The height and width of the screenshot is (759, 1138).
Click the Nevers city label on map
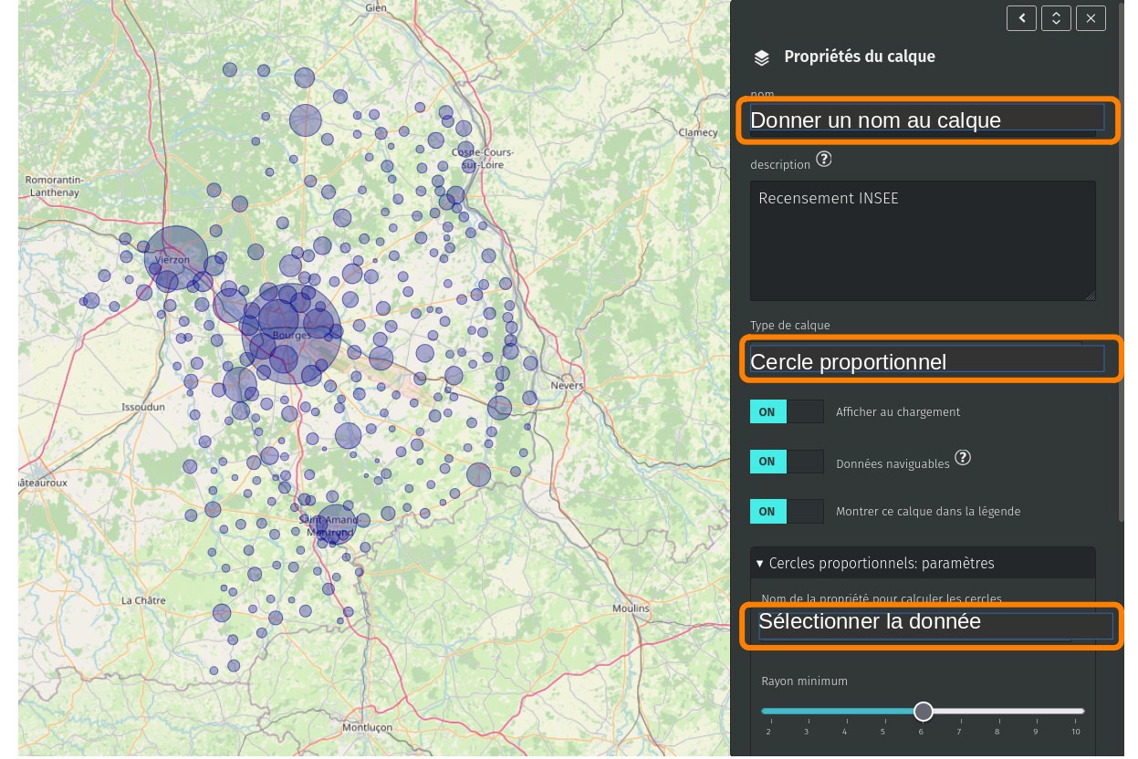click(x=567, y=386)
